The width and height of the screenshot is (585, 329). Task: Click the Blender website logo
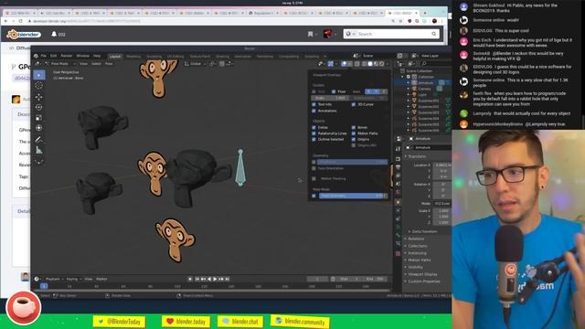pos(24,35)
